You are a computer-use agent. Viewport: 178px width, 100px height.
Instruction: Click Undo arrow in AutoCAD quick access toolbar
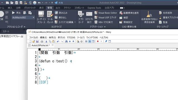(39, 2)
